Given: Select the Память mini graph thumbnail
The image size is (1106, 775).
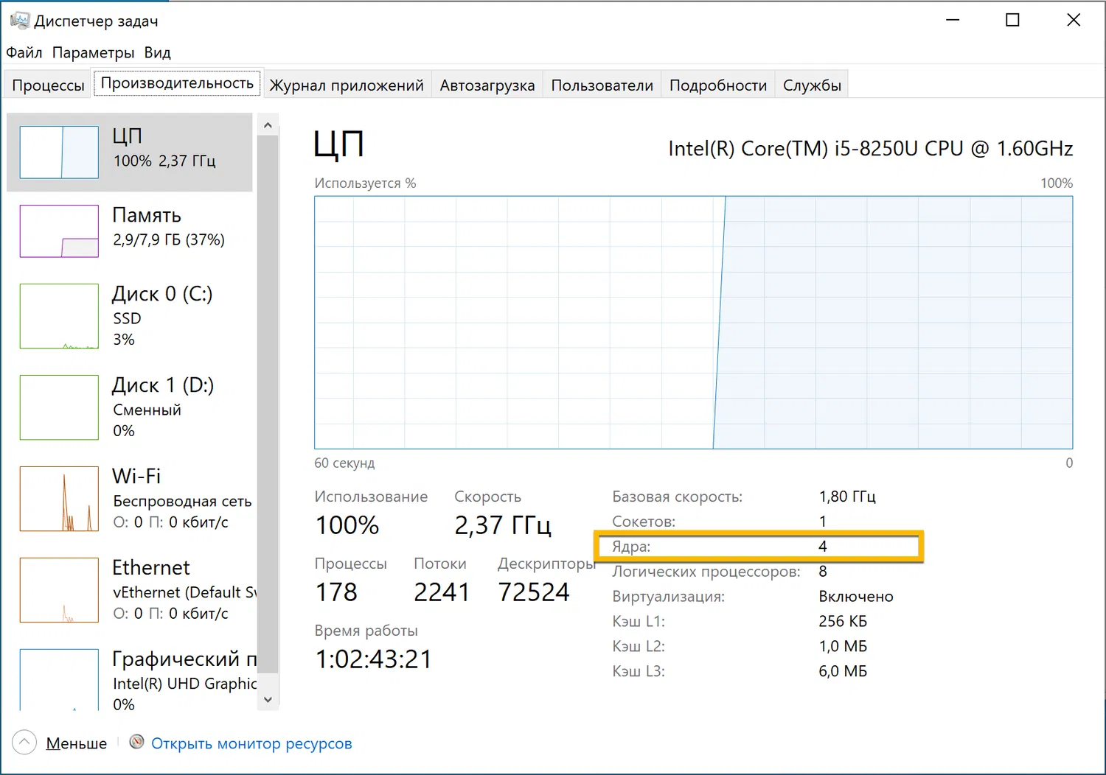Looking at the screenshot, I should click(59, 231).
